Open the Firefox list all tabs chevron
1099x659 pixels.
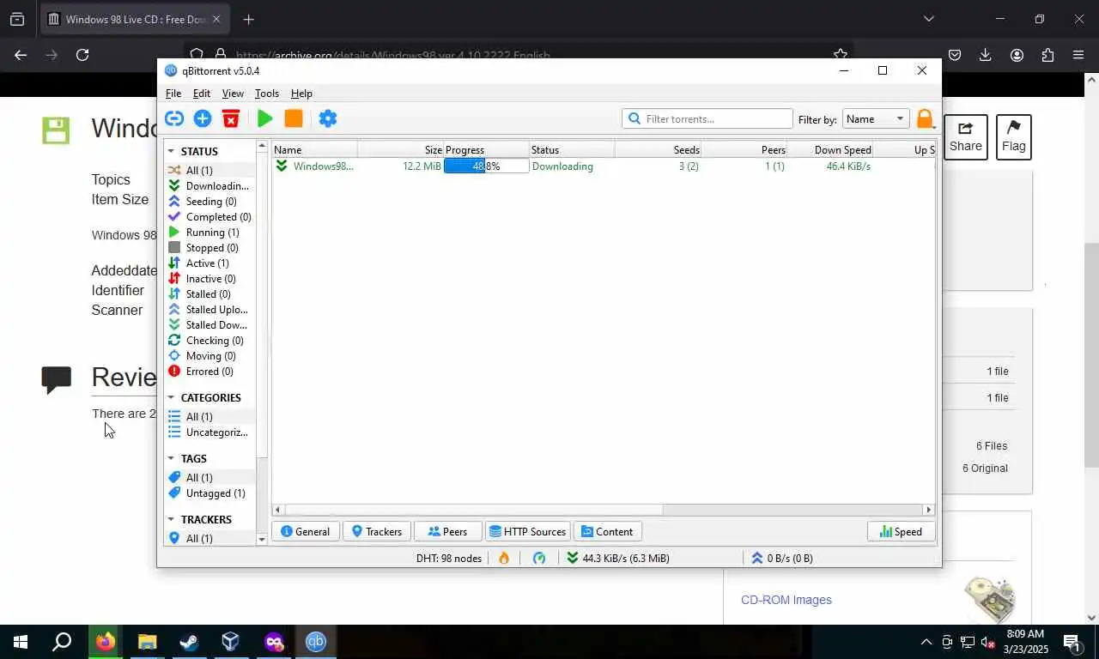[928, 19]
